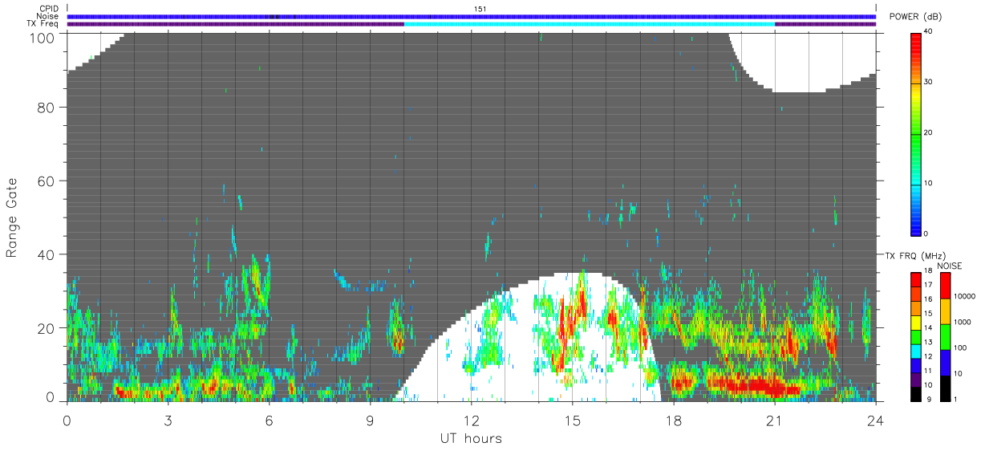Click the POWER (dB) legend title

(x=915, y=17)
